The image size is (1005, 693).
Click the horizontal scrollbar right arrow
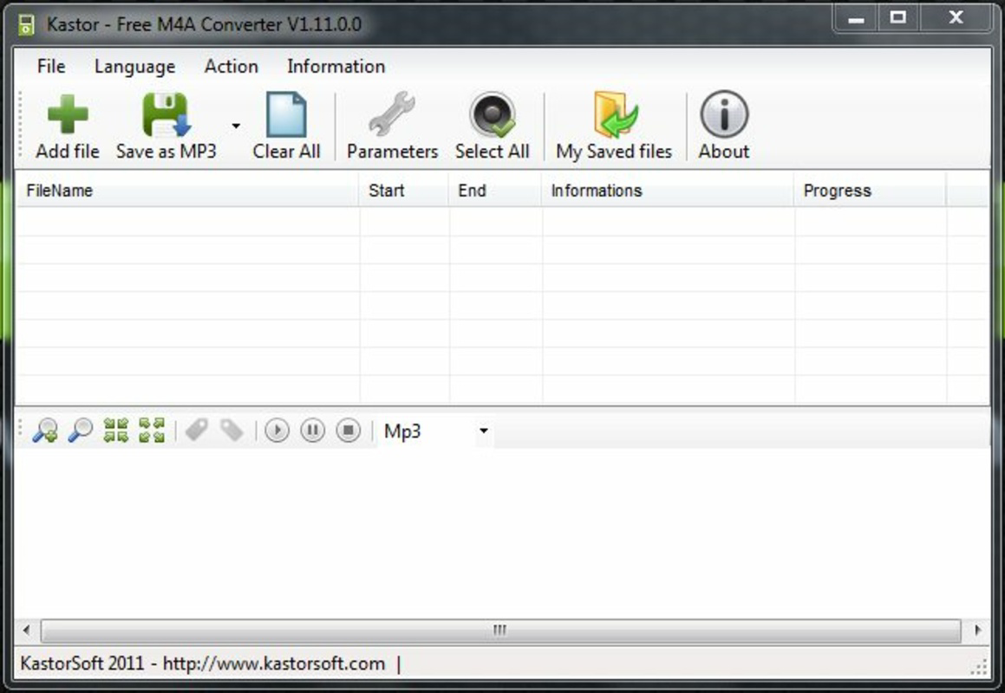coord(977,630)
